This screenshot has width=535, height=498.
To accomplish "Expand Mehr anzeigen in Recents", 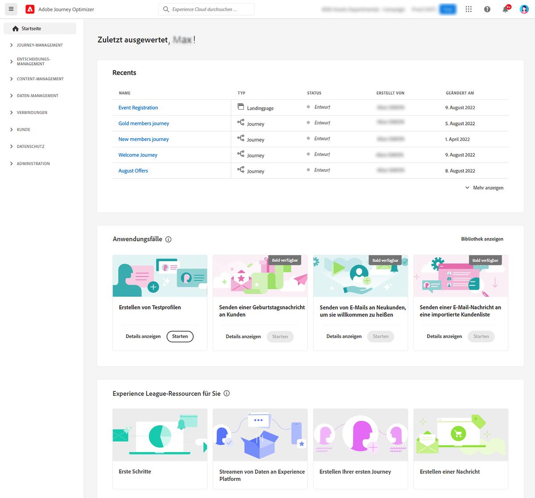I will (485, 188).
